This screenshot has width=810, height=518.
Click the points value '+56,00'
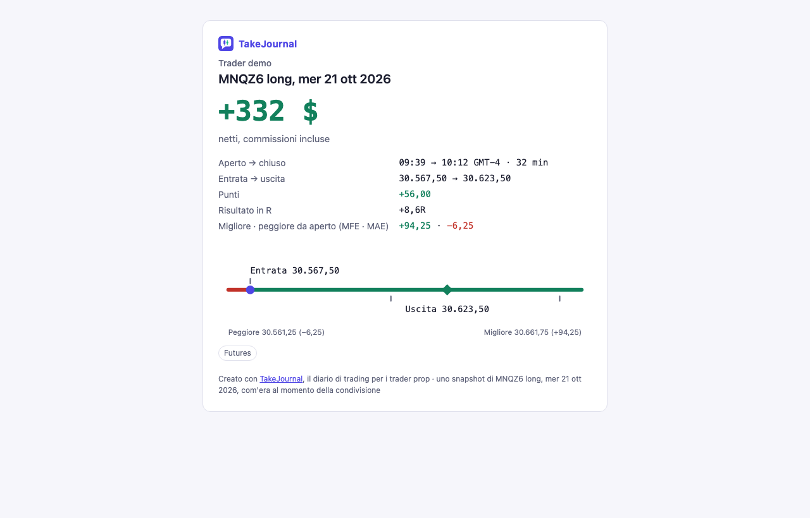click(x=414, y=194)
